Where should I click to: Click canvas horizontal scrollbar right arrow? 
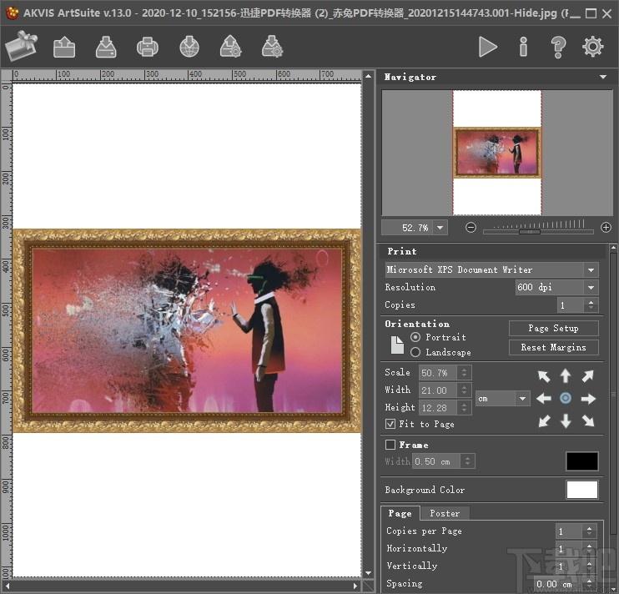click(355, 586)
